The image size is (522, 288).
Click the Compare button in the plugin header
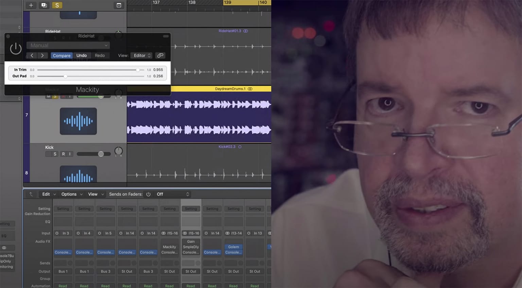61,55
